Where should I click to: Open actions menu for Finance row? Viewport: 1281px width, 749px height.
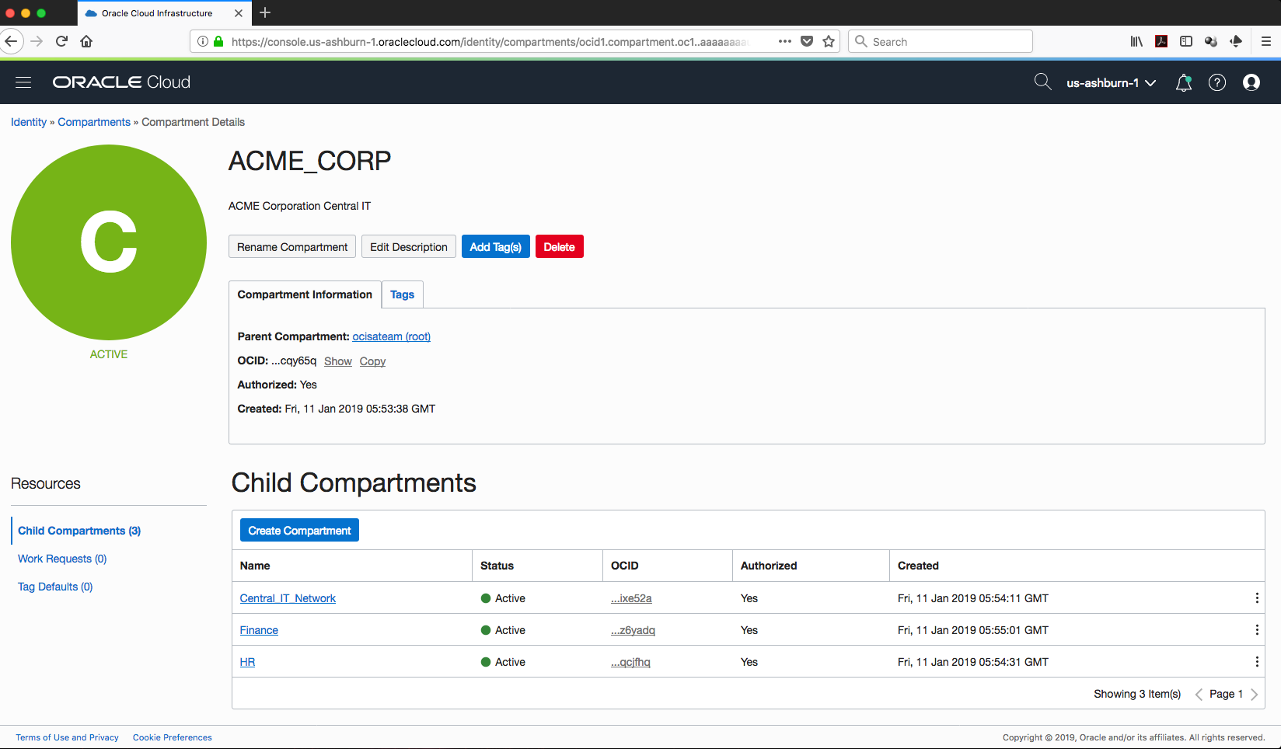point(1257,630)
